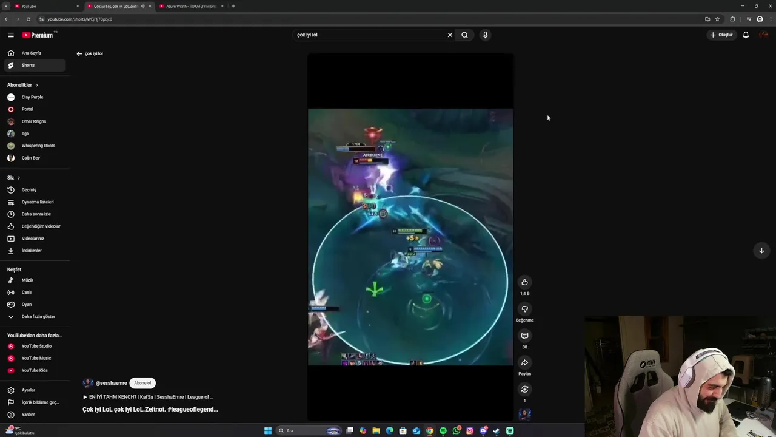Go back via 'çok iyi lol' arrow
The width and height of the screenshot is (776, 437).
(x=79, y=53)
